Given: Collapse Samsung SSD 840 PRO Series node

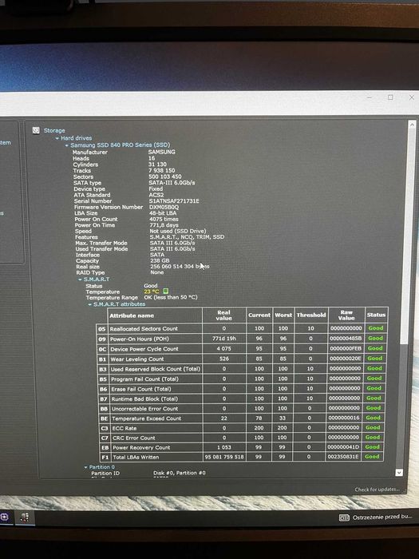Looking at the screenshot, I should (x=66, y=145).
